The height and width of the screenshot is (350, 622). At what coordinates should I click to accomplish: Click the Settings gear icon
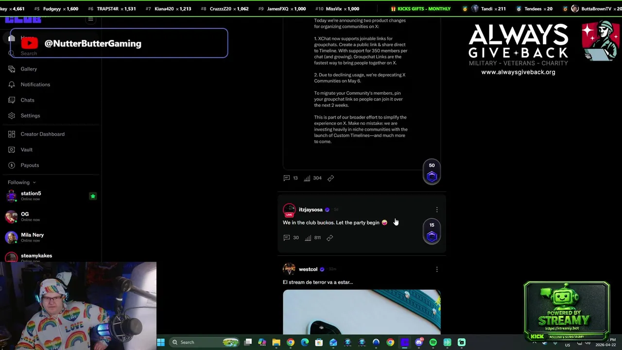click(12, 116)
